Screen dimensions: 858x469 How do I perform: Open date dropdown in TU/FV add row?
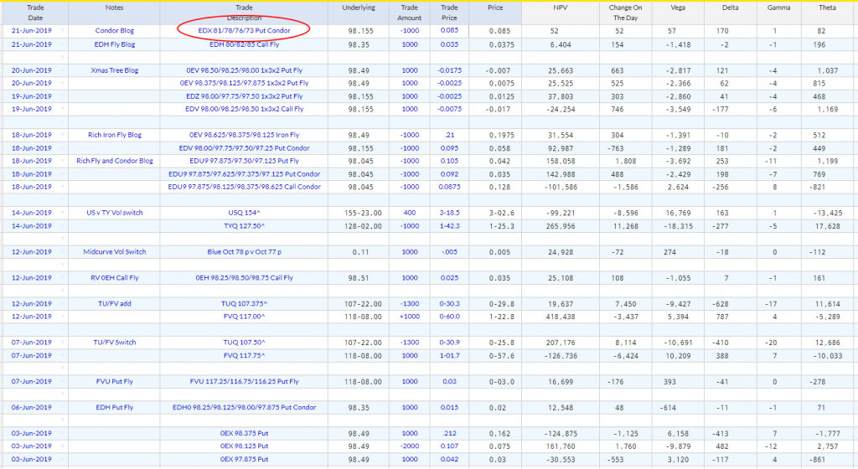tap(62, 304)
